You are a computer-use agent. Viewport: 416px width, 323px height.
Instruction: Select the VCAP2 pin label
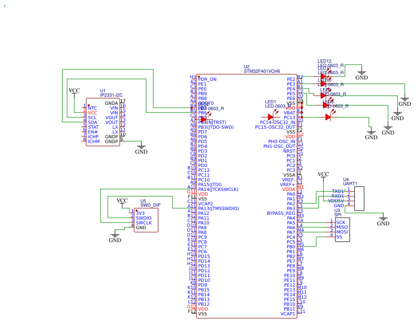coord(205,204)
